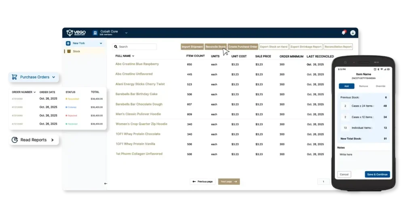
Task: Click Export Shrinkage Report button
Action: (306, 47)
